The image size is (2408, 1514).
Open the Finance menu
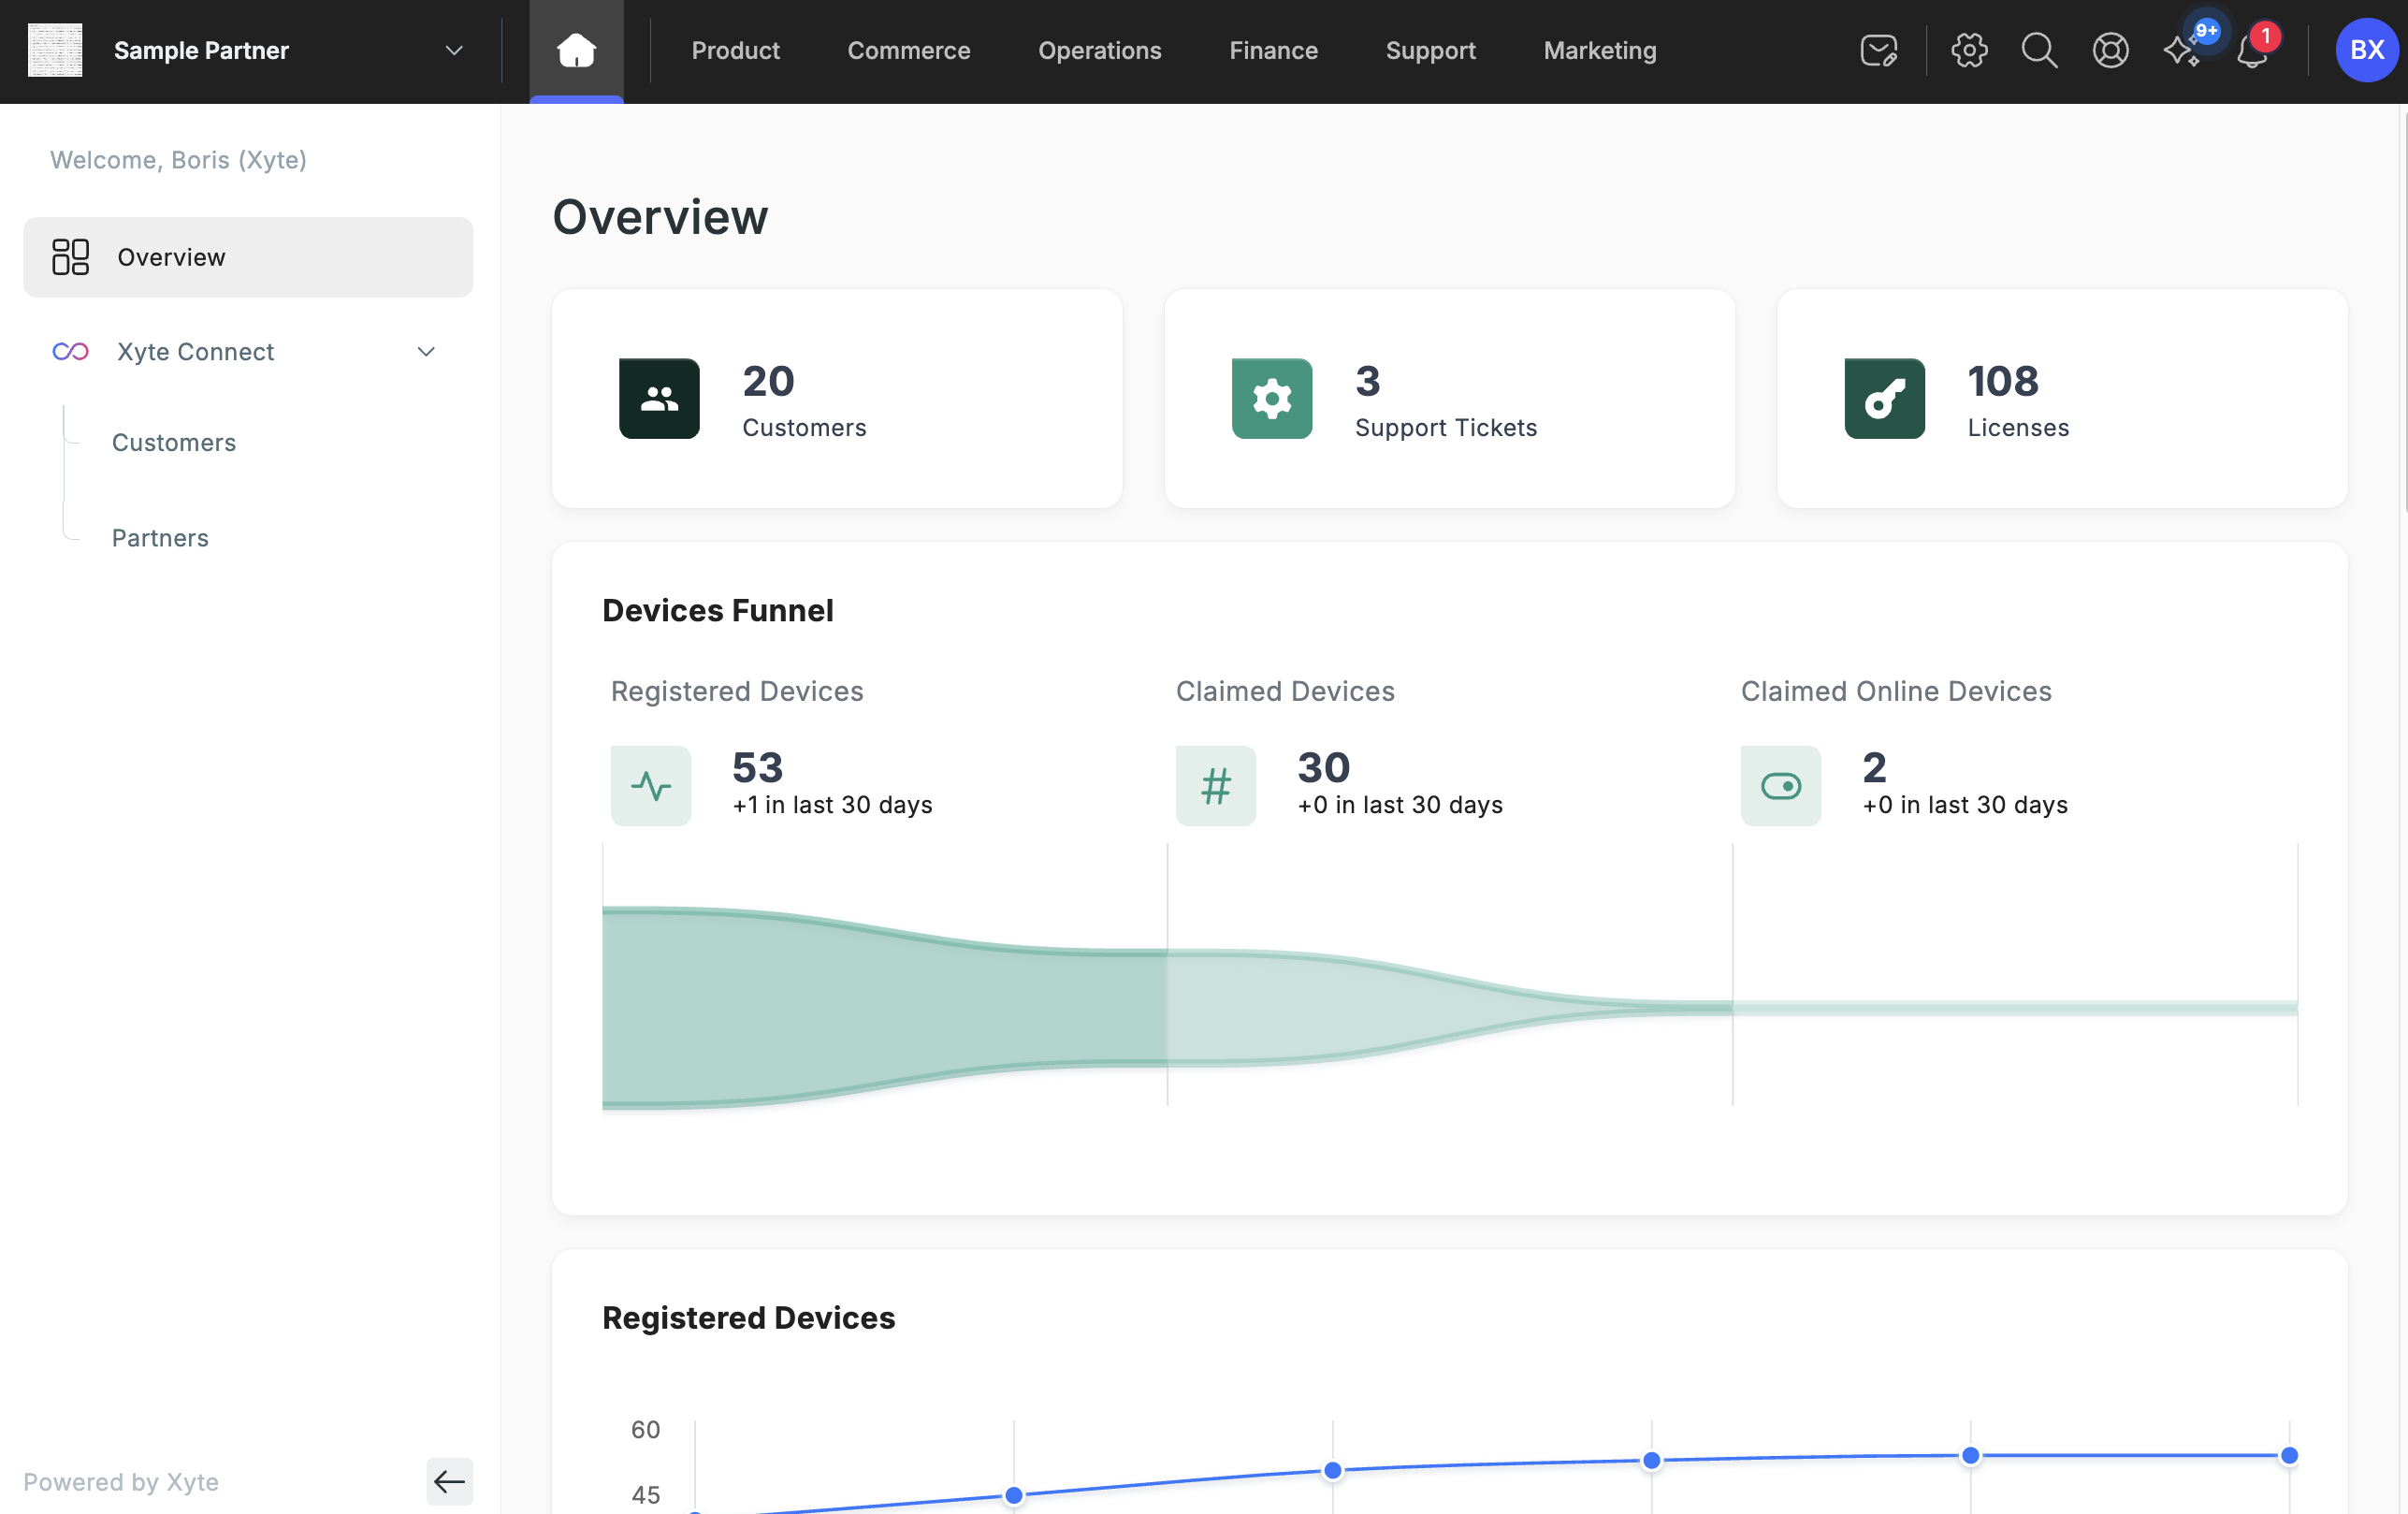pos(1273,50)
